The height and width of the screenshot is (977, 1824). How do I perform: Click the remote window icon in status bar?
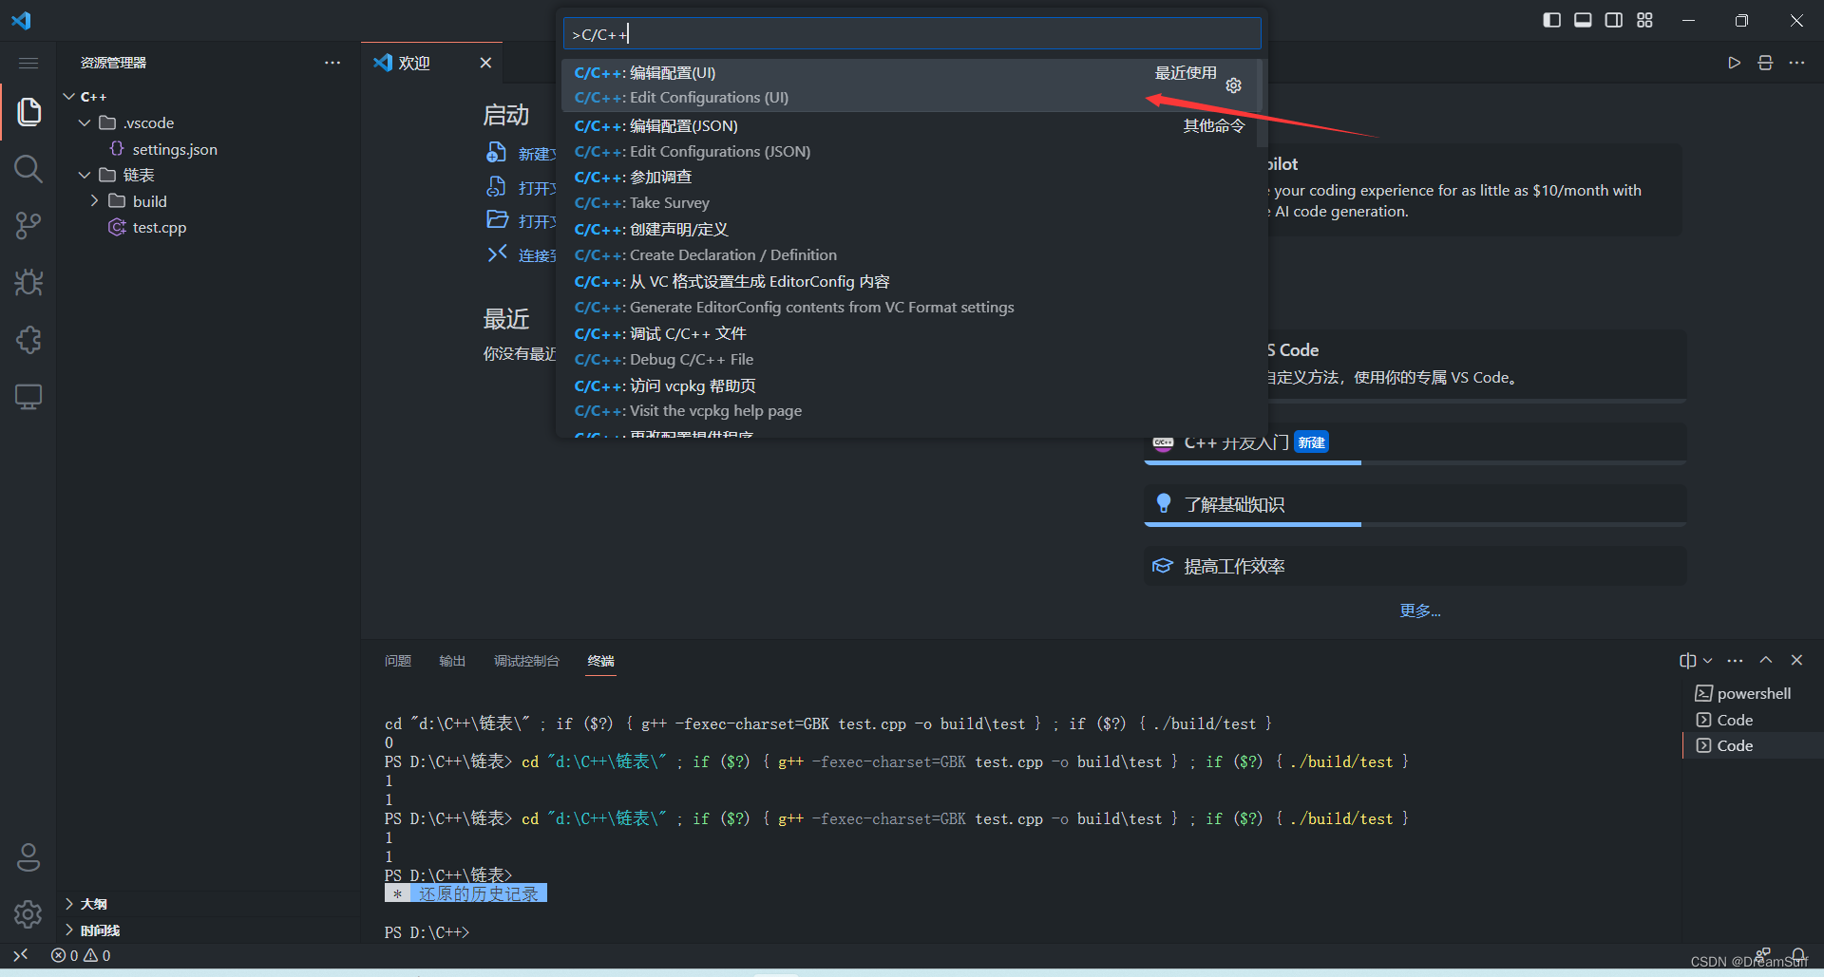click(21, 955)
